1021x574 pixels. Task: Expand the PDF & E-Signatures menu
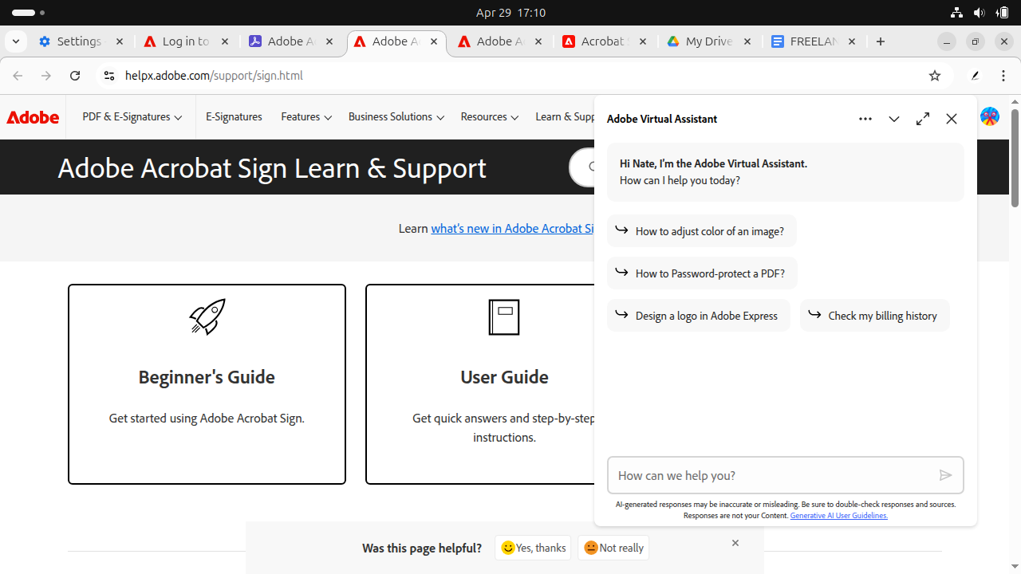[x=132, y=116]
